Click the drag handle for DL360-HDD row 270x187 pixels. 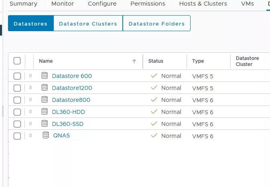(x=30, y=111)
